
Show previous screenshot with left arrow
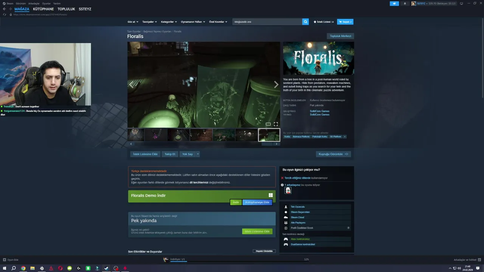[x=131, y=85]
